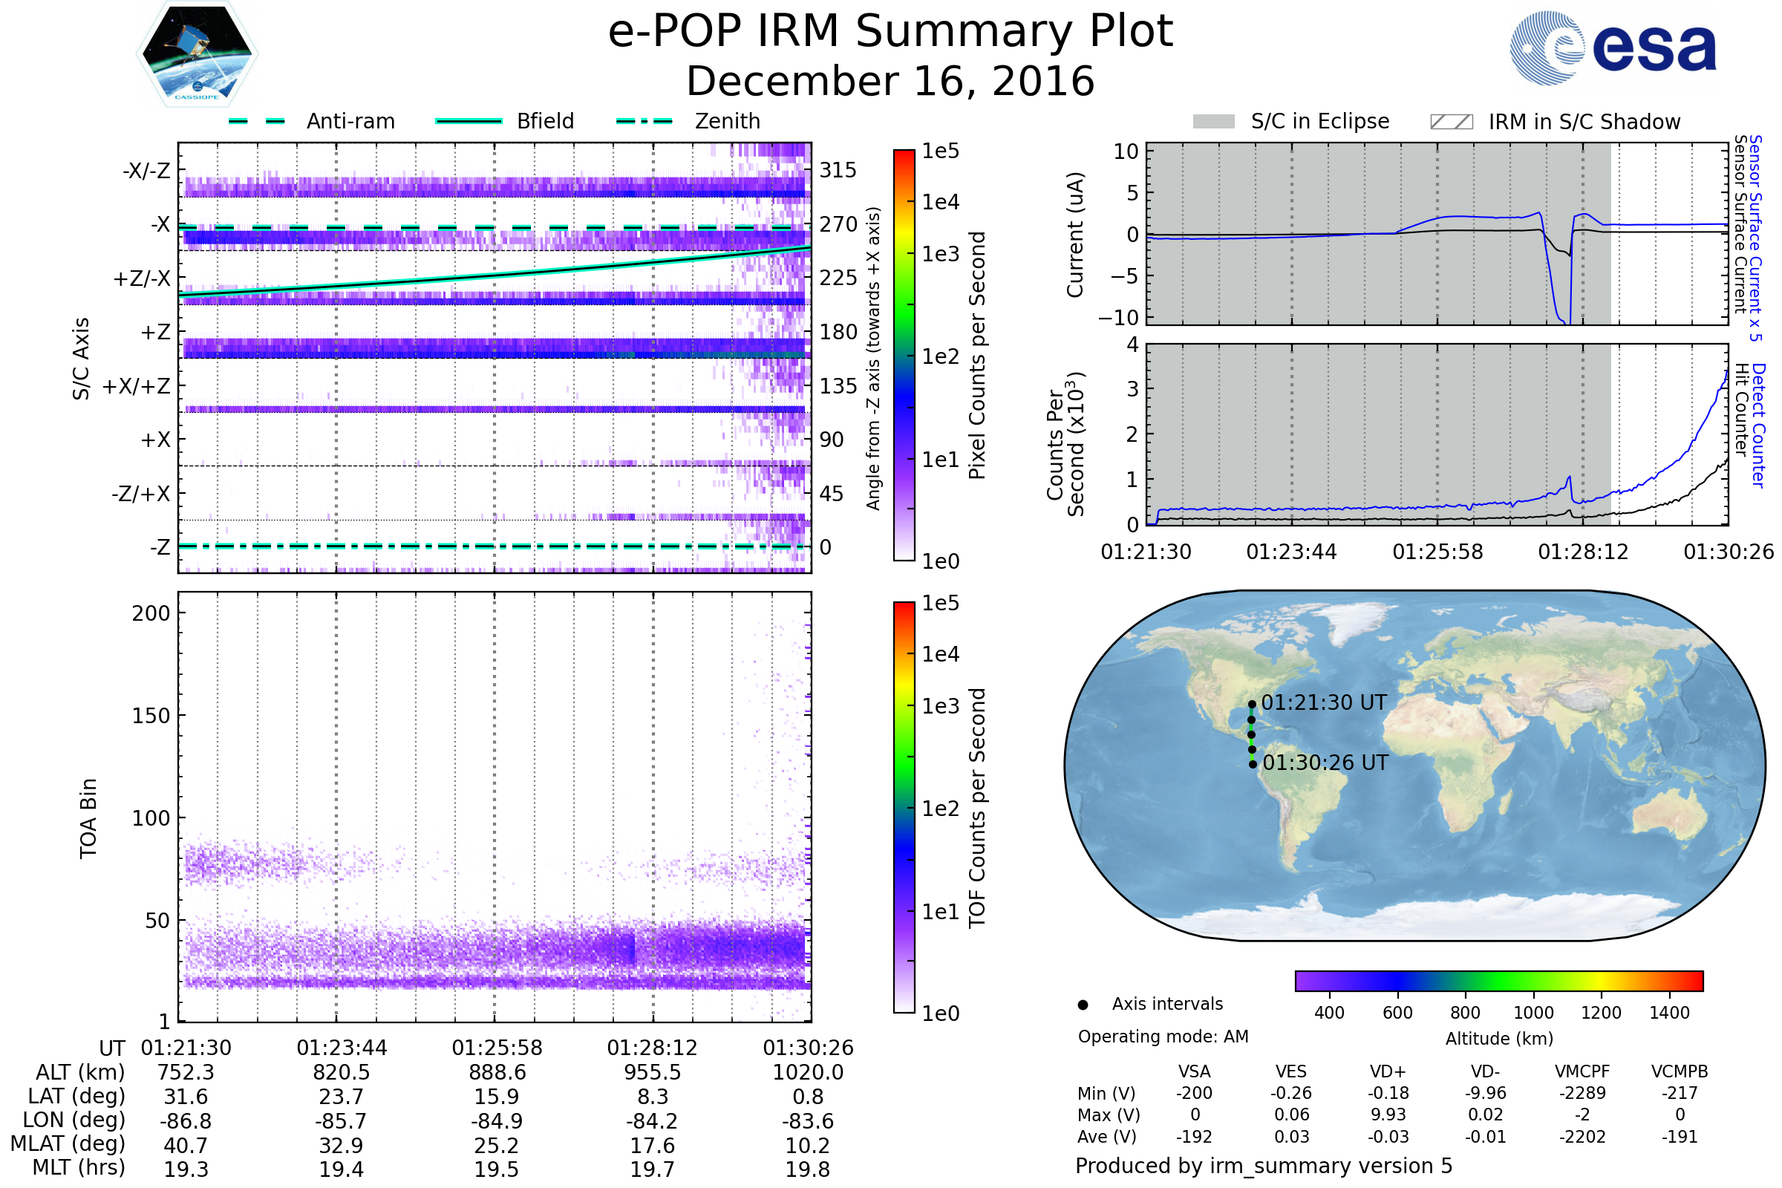
Task: Click the TOF Counts per Second color bar
Action: [904, 807]
